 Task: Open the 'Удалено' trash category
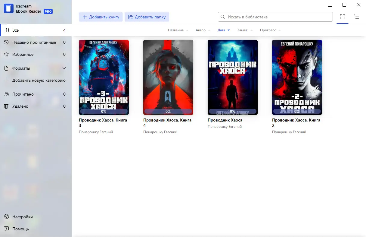[36, 106]
